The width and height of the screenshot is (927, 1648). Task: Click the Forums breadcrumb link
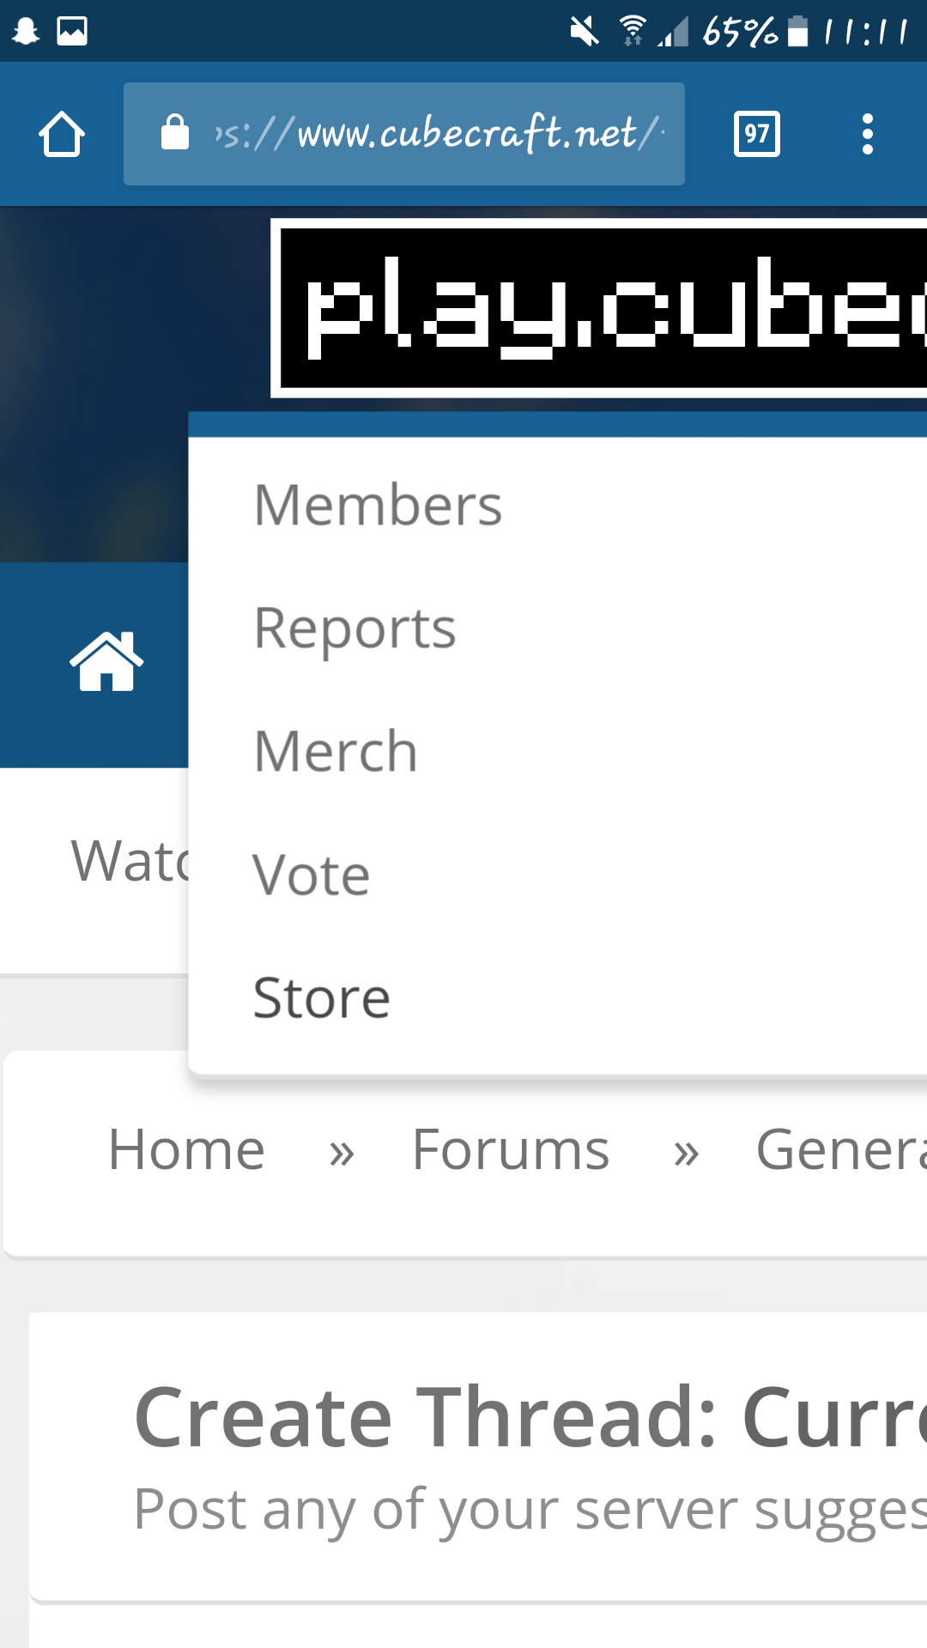(x=511, y=1149)
